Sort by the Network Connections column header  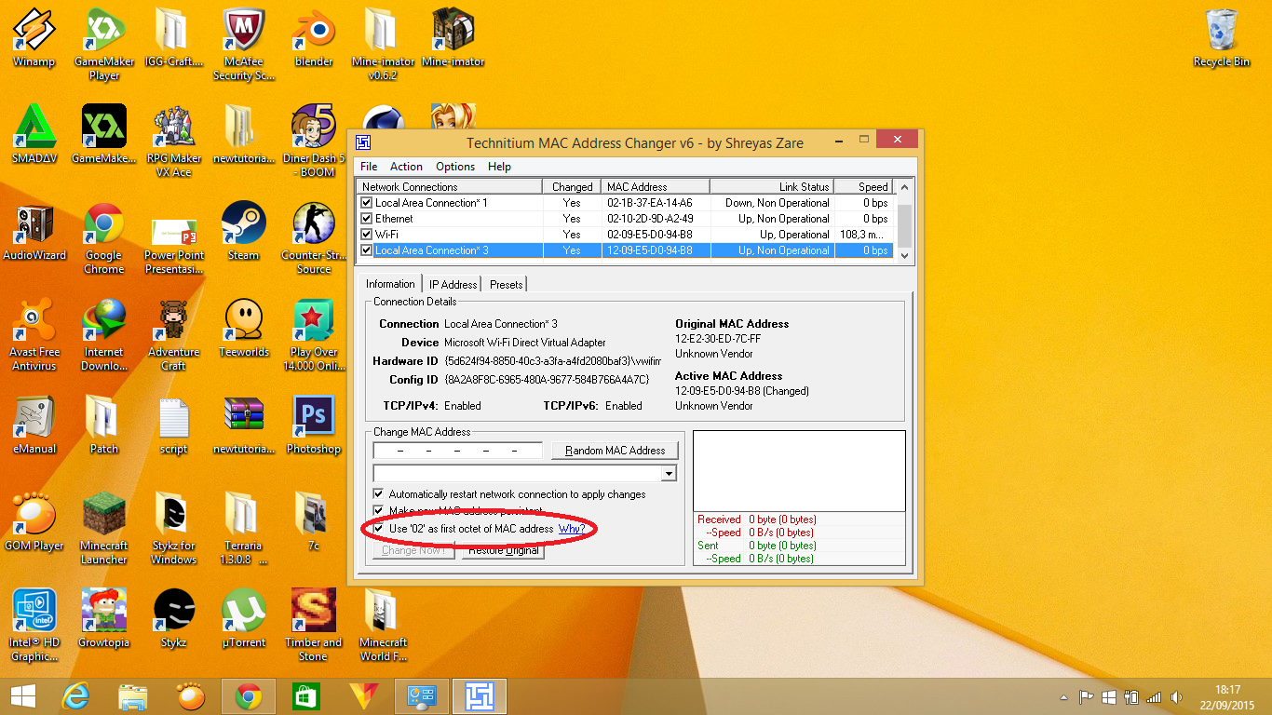449,187
